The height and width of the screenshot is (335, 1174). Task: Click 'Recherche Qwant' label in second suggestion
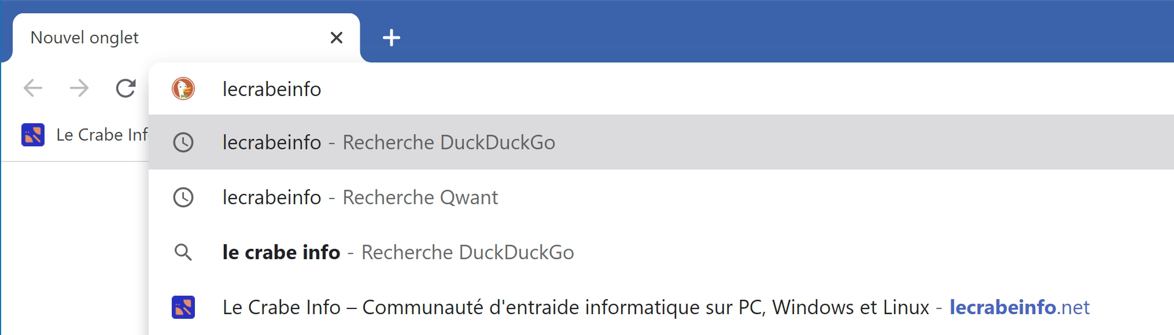coord(420,197)
